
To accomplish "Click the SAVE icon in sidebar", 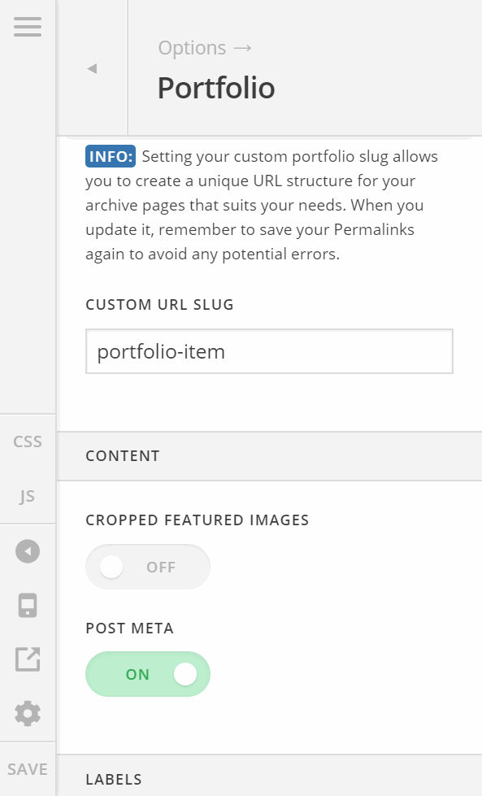I will pos(28,768).
